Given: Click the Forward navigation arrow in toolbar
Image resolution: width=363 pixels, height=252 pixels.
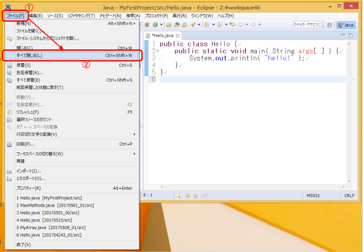Looking at the screenshot, I should click(x=254, y=25).
